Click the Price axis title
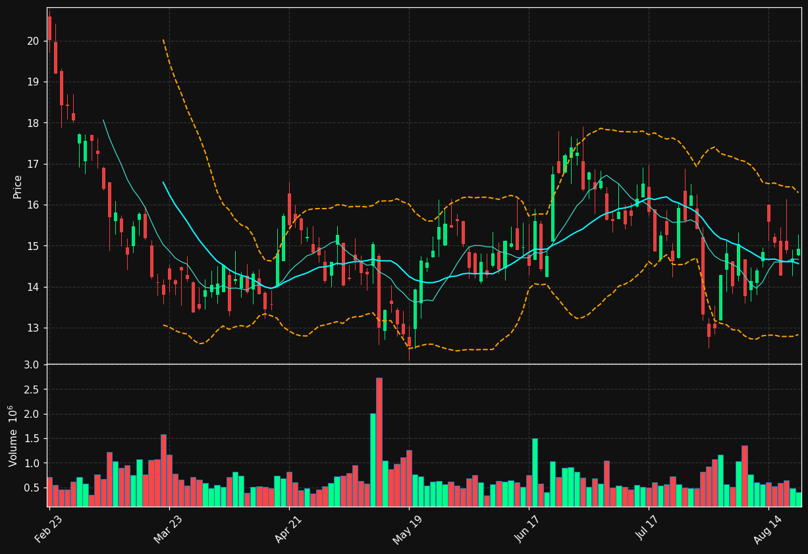 click(18, 187)
